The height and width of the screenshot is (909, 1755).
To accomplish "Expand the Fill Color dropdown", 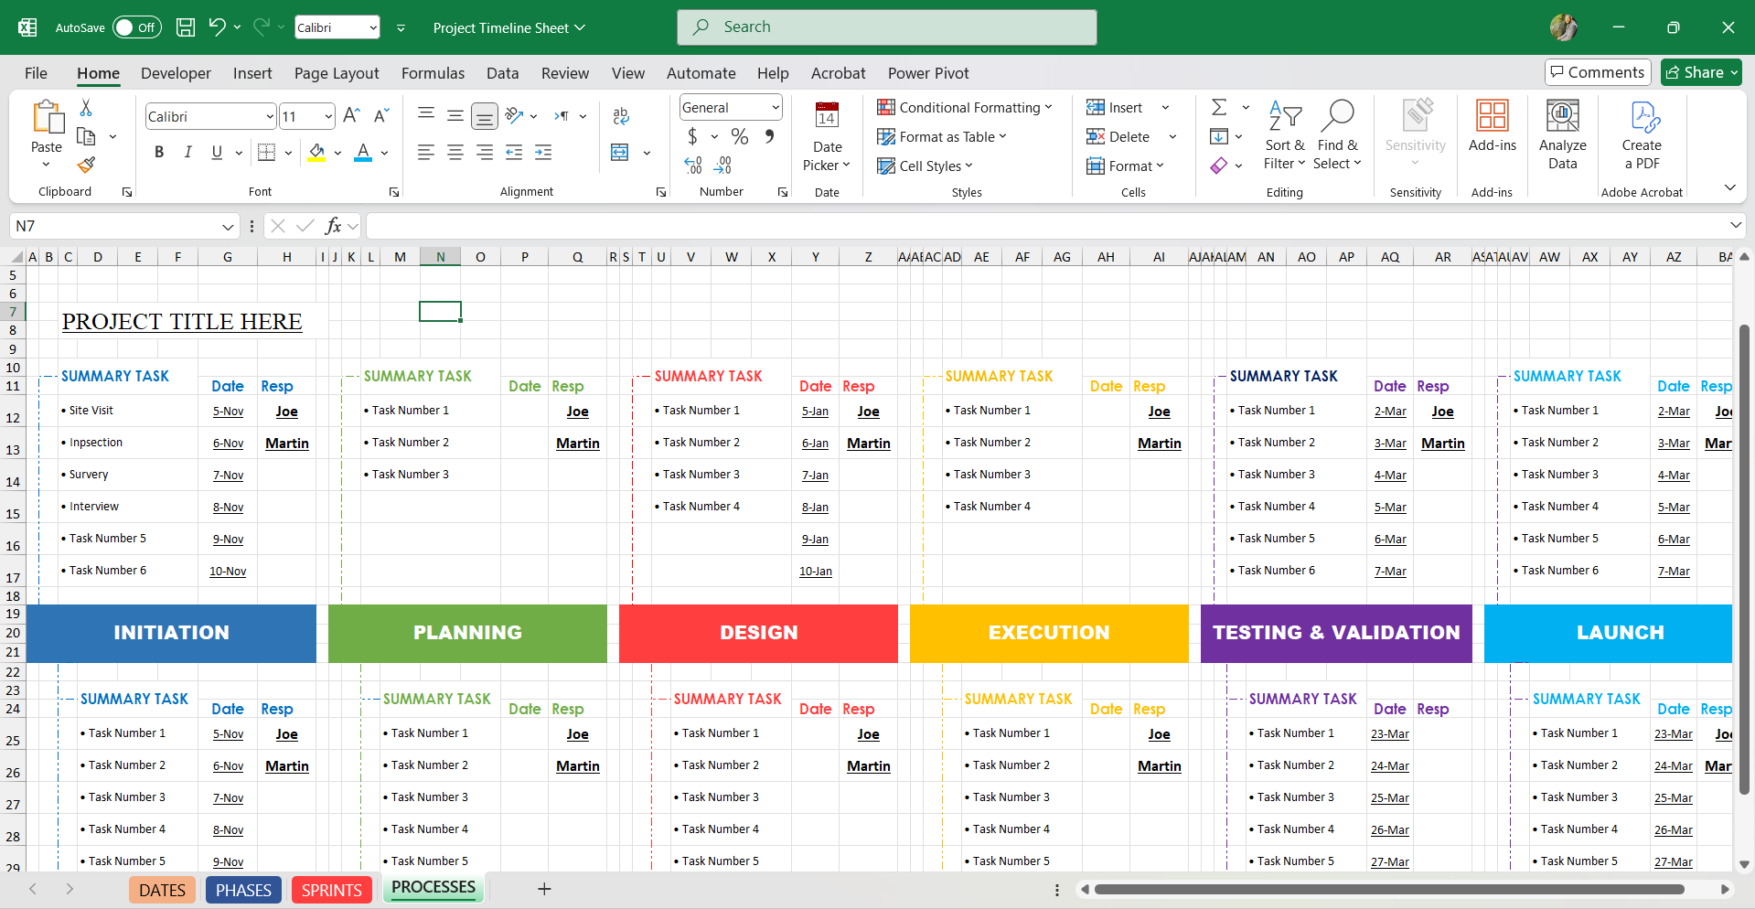I will (337, 152).
